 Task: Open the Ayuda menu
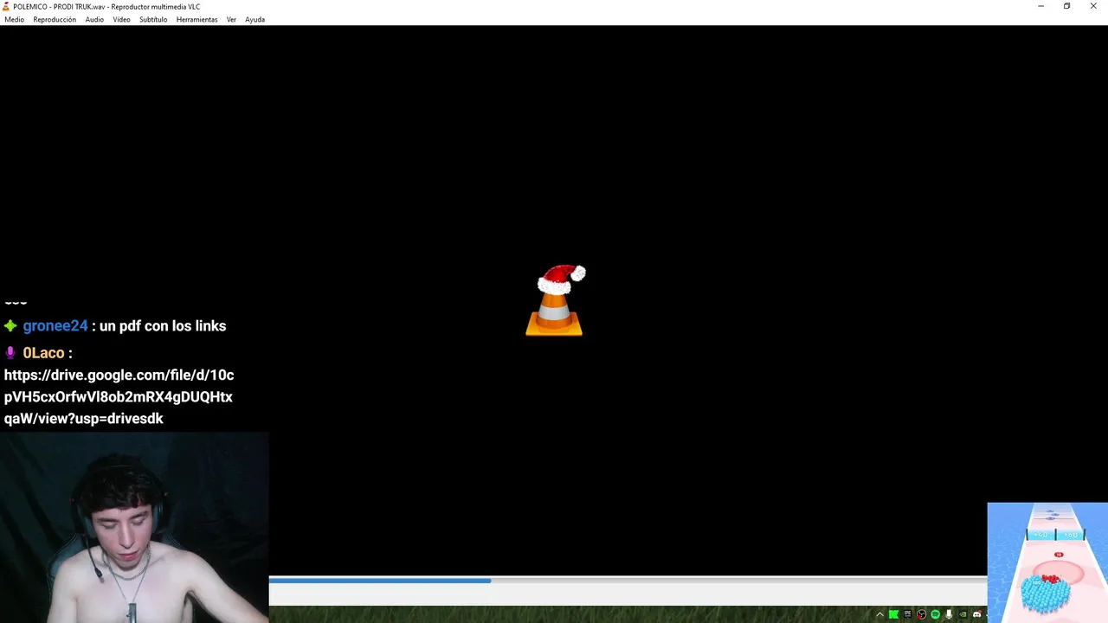254,19
